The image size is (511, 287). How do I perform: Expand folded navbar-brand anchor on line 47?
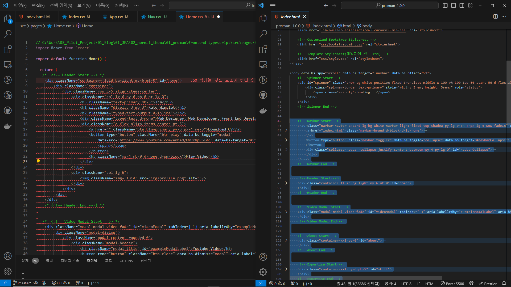coord(286,130)
